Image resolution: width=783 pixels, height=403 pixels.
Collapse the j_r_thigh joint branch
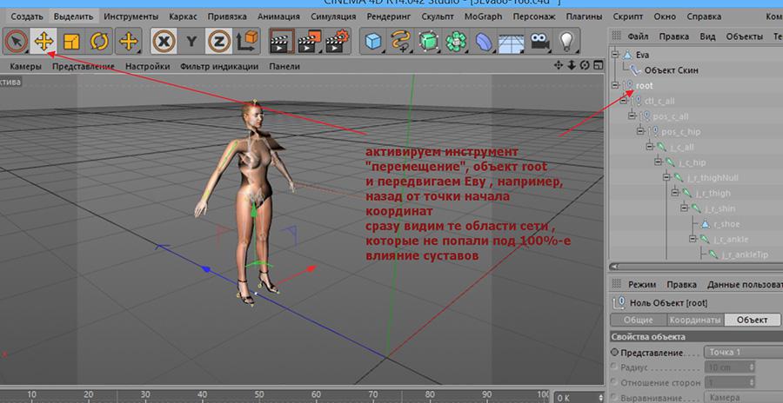675,193
